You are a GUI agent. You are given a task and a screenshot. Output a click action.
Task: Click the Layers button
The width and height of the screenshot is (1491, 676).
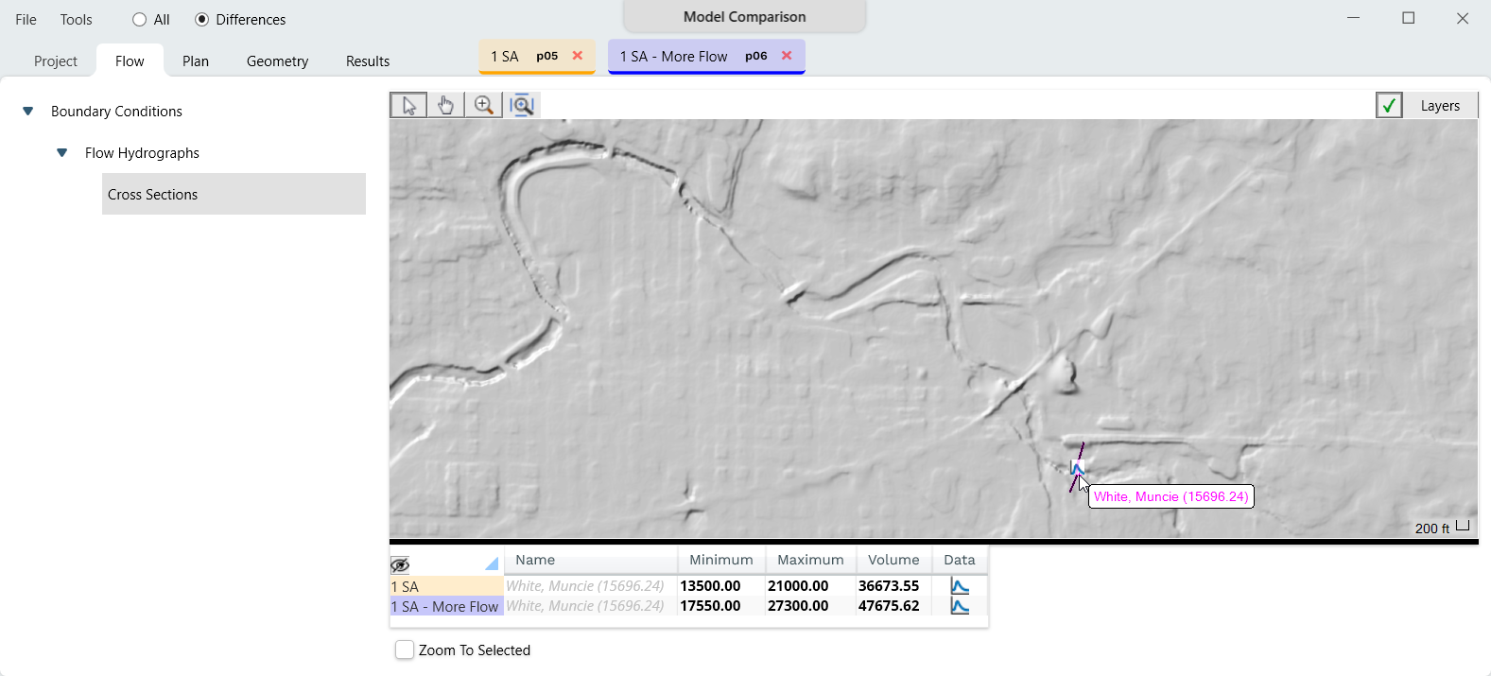pos(1439,106)
